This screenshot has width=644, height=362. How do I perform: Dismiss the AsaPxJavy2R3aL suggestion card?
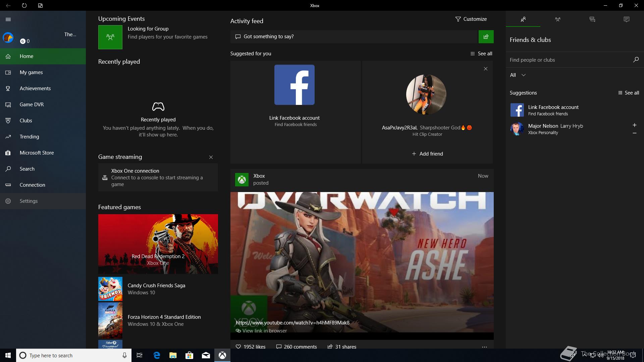click(486, 69)
